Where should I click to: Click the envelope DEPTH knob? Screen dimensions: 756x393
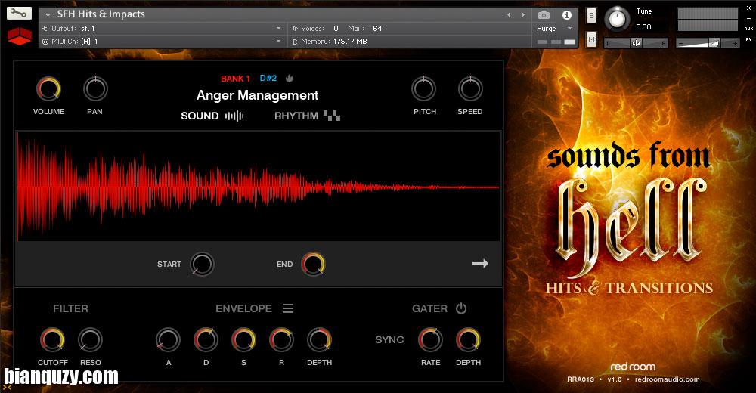(x=319, y=339)
